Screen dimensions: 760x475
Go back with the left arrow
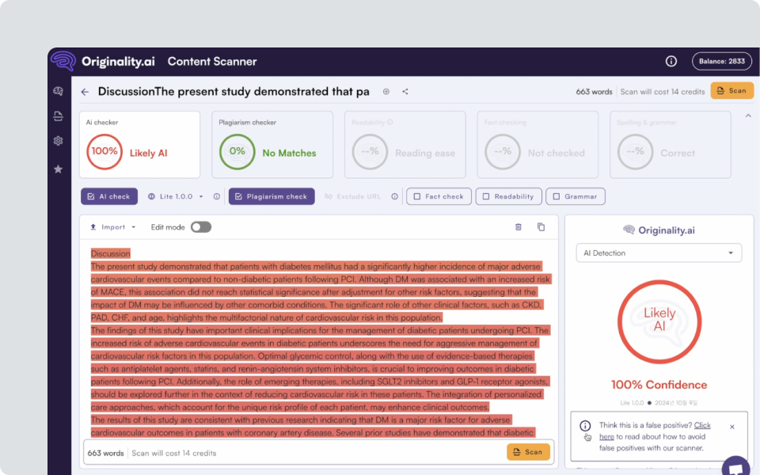pyautogui.click(x=85, y=92)
